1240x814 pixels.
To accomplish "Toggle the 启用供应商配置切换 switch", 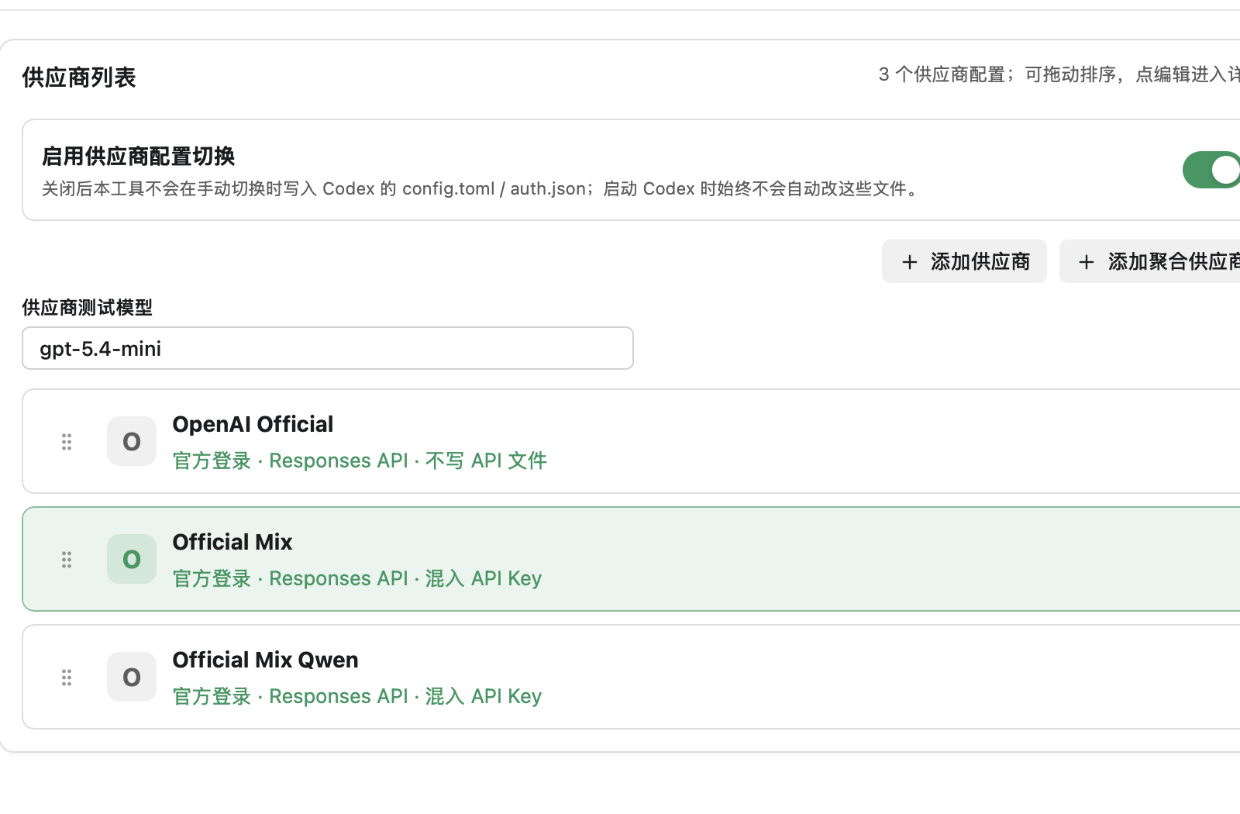I will pos(1211,170).
